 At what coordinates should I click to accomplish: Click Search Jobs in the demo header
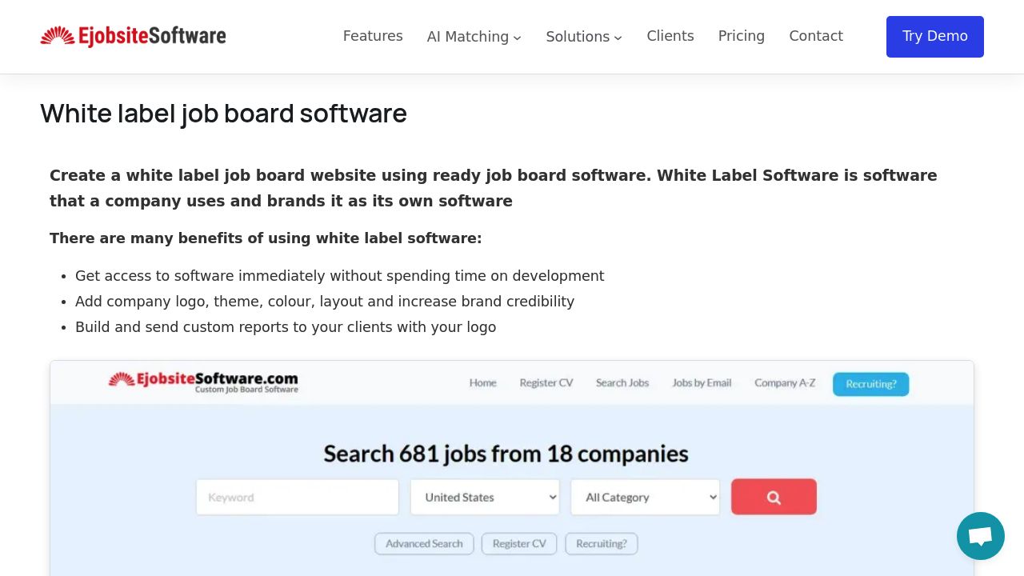(x=622, y=382)
